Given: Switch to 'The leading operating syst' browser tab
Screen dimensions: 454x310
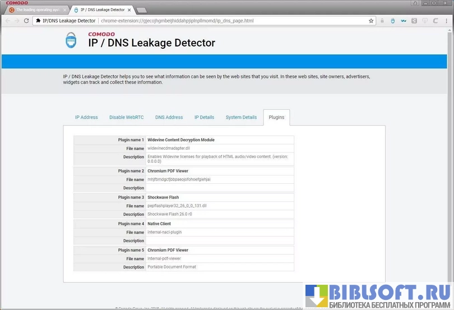Looking at the screenshot, I should click(36, 10).
